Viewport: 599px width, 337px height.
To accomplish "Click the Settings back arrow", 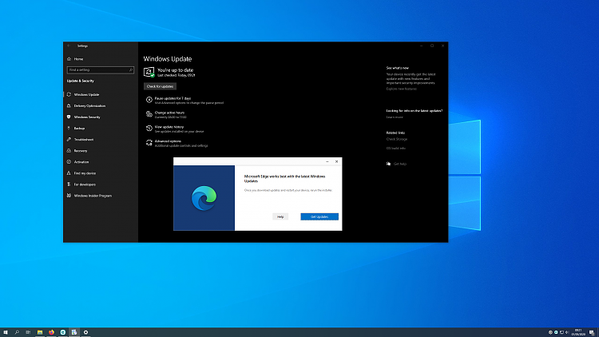I will (x=69, y=46).
